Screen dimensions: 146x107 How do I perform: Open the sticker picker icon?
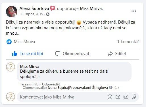[x=134, y=97]
